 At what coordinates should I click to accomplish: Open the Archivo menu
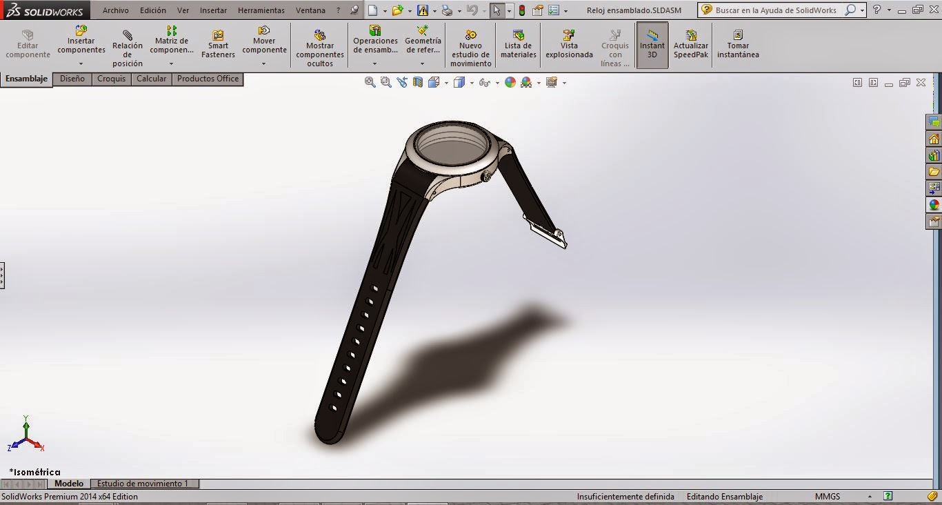[x=116, y=10]
